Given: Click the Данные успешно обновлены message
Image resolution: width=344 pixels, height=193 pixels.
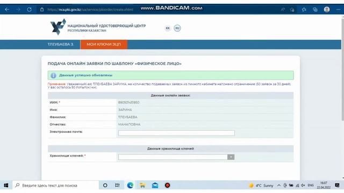Looking at the screenshot, I should pyautogui.click(x=85, y=75).
